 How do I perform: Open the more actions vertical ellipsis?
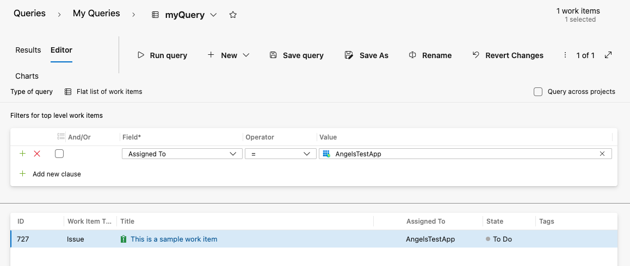coord(564,55)
